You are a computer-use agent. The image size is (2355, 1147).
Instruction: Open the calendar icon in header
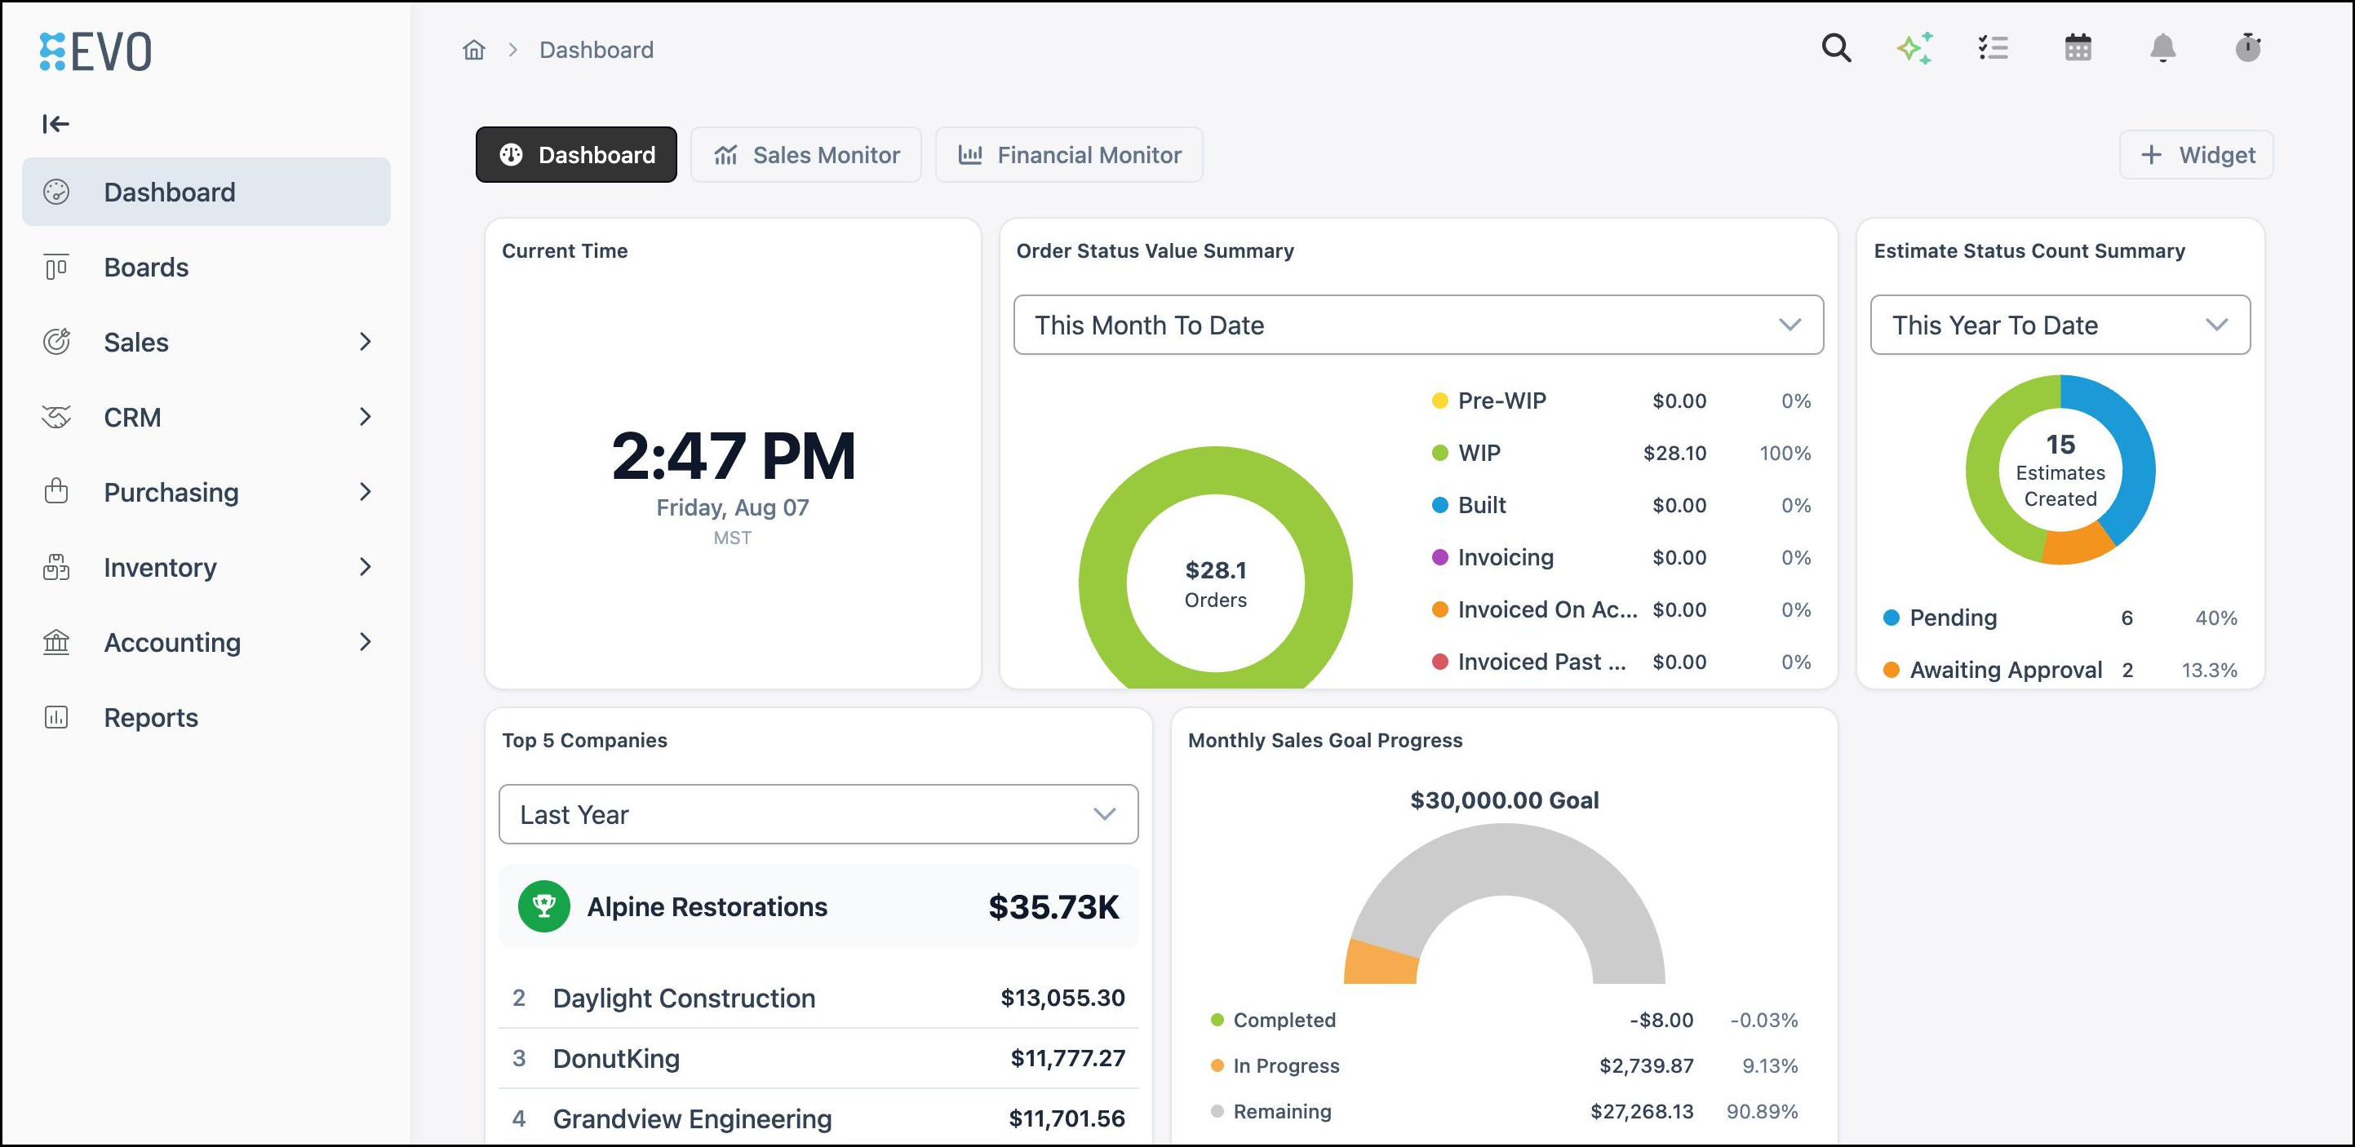[x=2078, y=48]
